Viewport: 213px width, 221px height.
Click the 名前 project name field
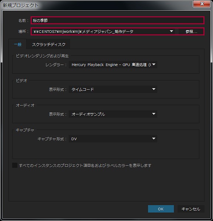[x=117, y=20]
